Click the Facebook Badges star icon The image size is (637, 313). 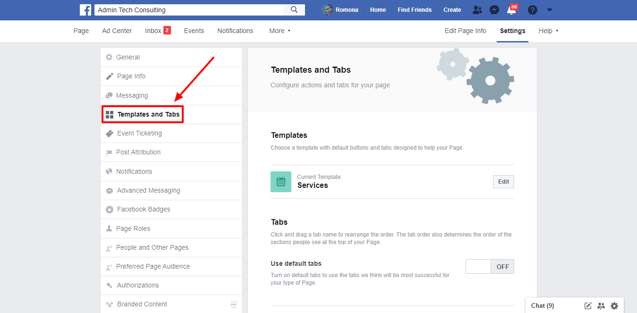(x=110, y=210)
